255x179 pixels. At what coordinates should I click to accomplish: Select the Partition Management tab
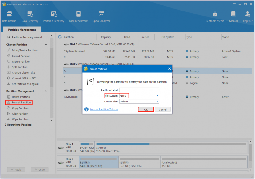(22, 30)
